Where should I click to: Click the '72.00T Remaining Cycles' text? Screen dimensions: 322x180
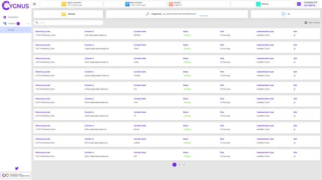(x=45, y=36)
